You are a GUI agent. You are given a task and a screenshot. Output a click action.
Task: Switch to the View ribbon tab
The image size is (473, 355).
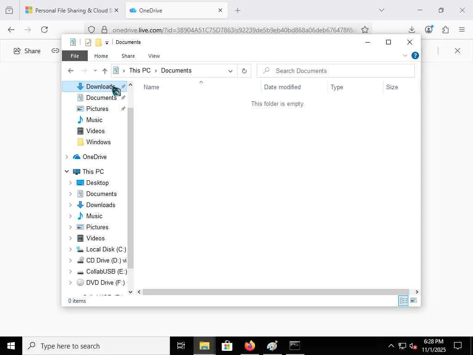click(x=154, y=56)
